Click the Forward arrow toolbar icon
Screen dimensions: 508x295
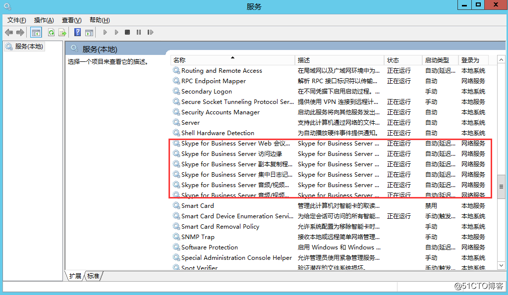click(x=20, y=32)
